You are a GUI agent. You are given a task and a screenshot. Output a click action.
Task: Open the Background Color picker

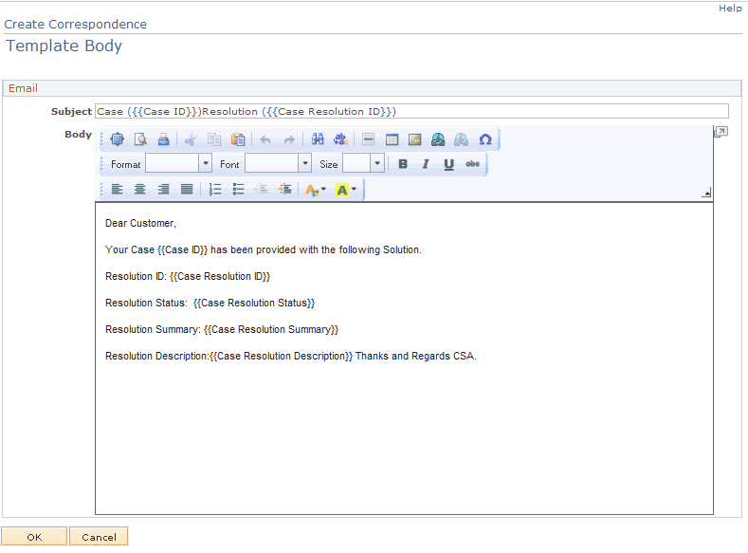pos(346,190)
